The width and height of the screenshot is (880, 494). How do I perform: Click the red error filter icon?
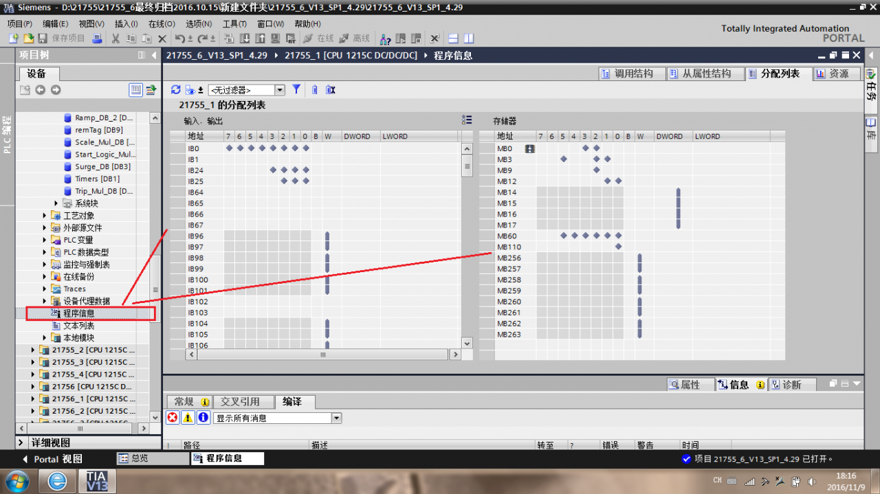173,418
